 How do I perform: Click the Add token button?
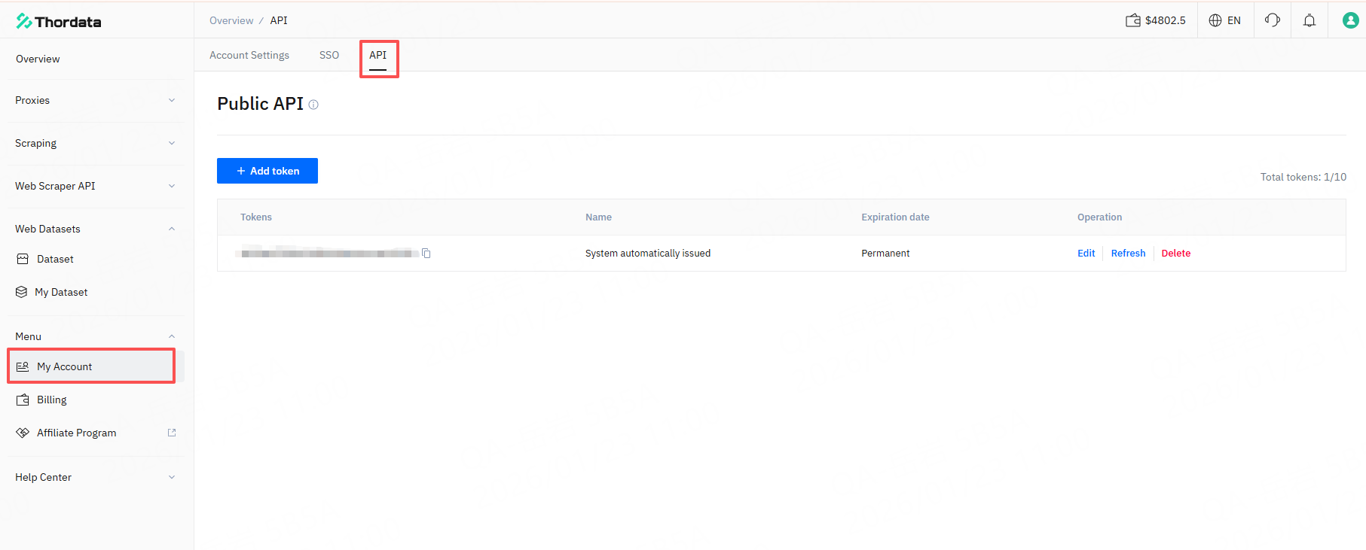pos(267,171)
